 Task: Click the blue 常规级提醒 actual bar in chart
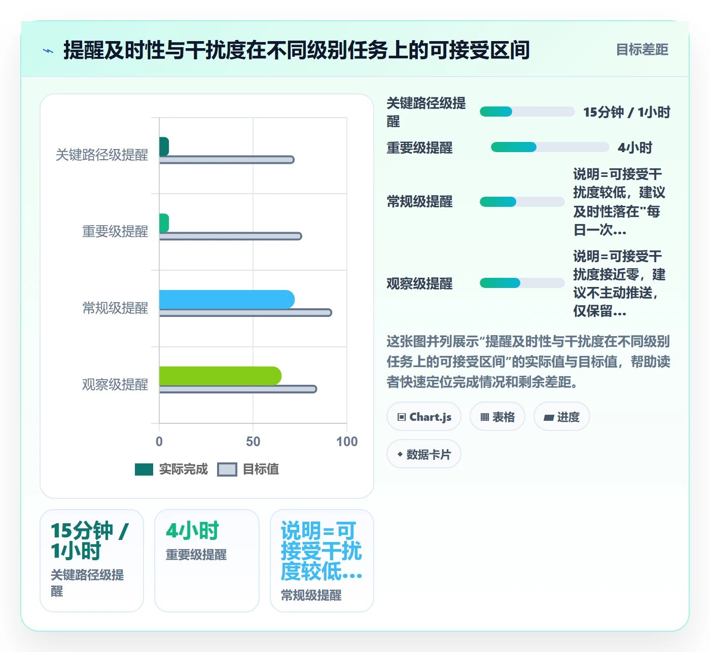point(227,300)
